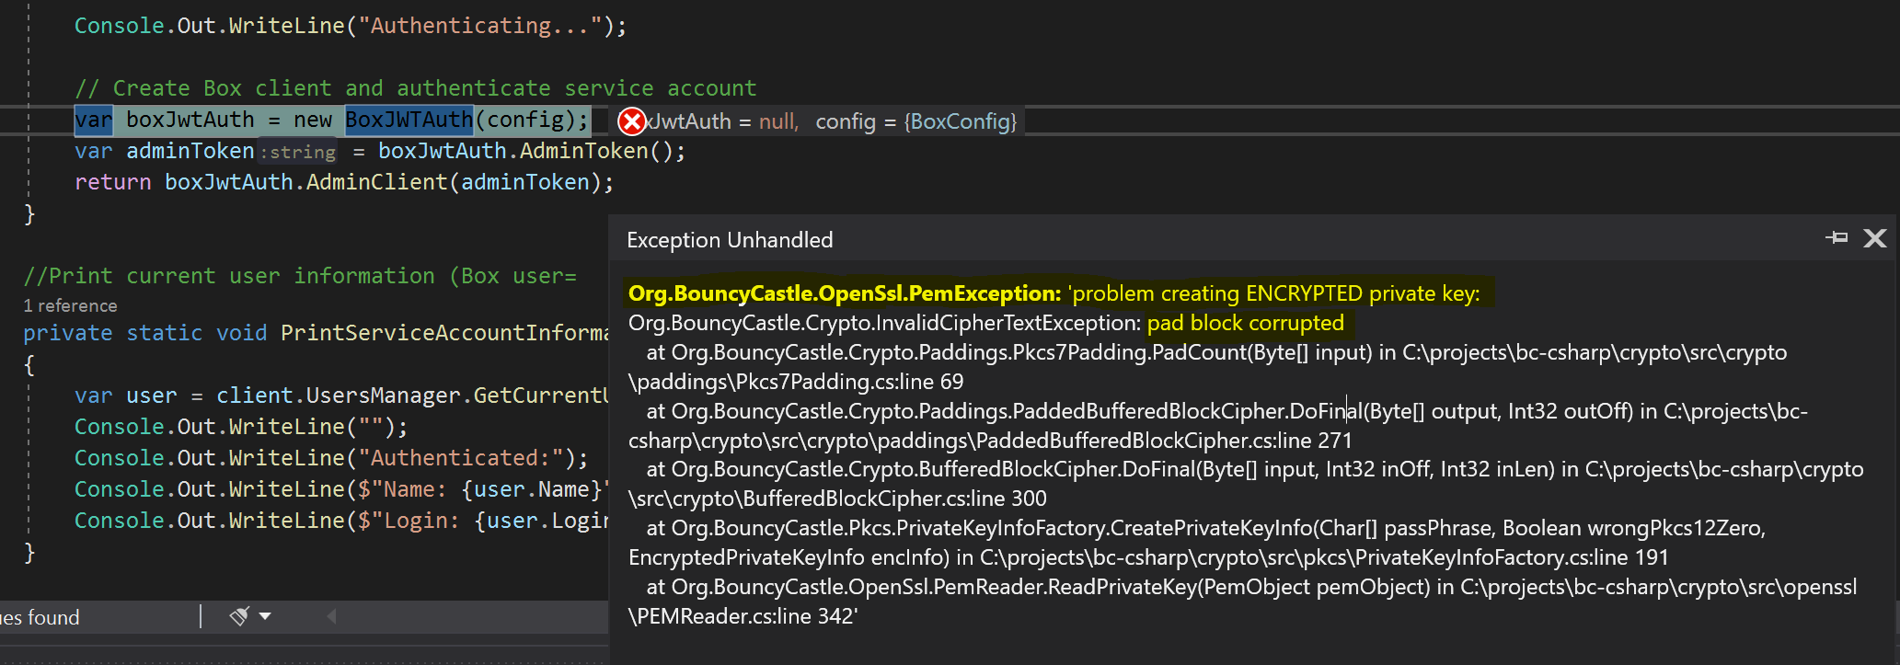This screenshot has height=665, width=1900.
Task: Click the highlighted "pad block corrupted" text
Action: point(1246,323)
